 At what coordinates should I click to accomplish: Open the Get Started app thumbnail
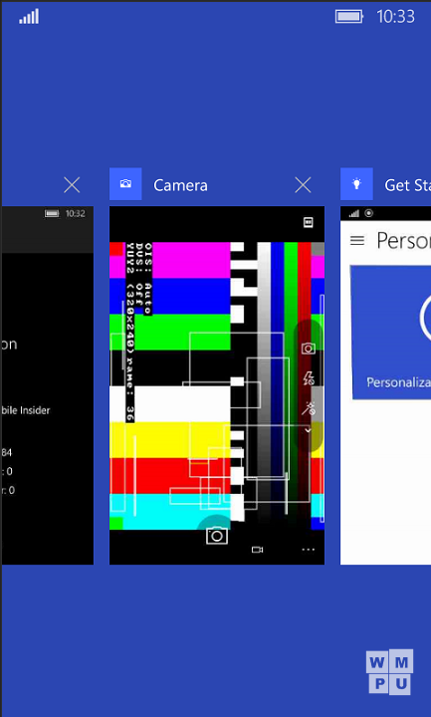386,385
